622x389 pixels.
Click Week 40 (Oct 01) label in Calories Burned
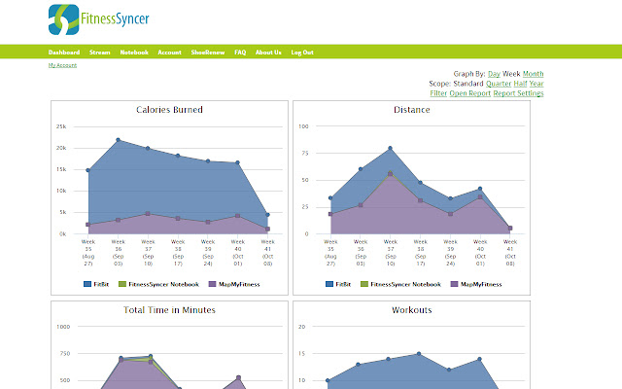(x=237, y=253)
